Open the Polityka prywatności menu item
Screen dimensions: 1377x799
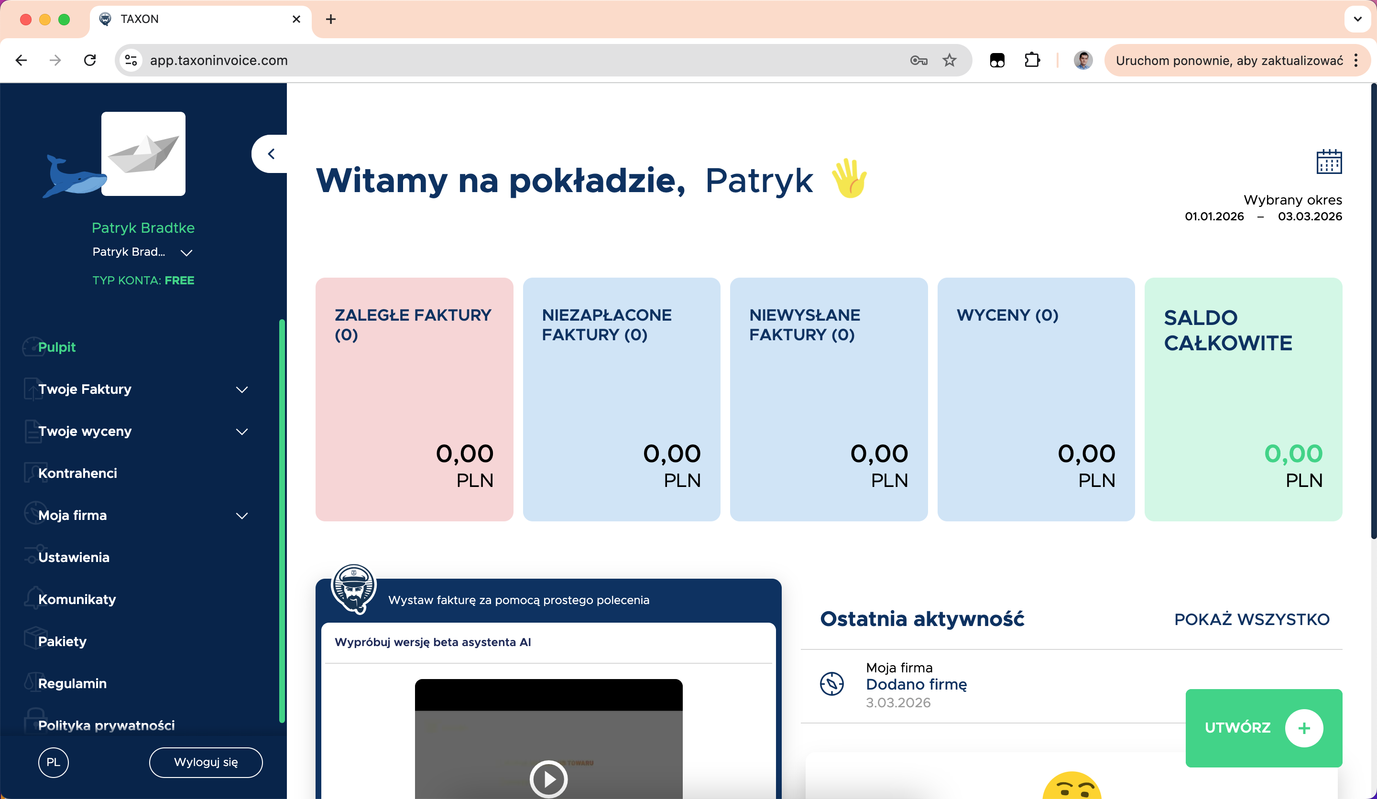107,725
